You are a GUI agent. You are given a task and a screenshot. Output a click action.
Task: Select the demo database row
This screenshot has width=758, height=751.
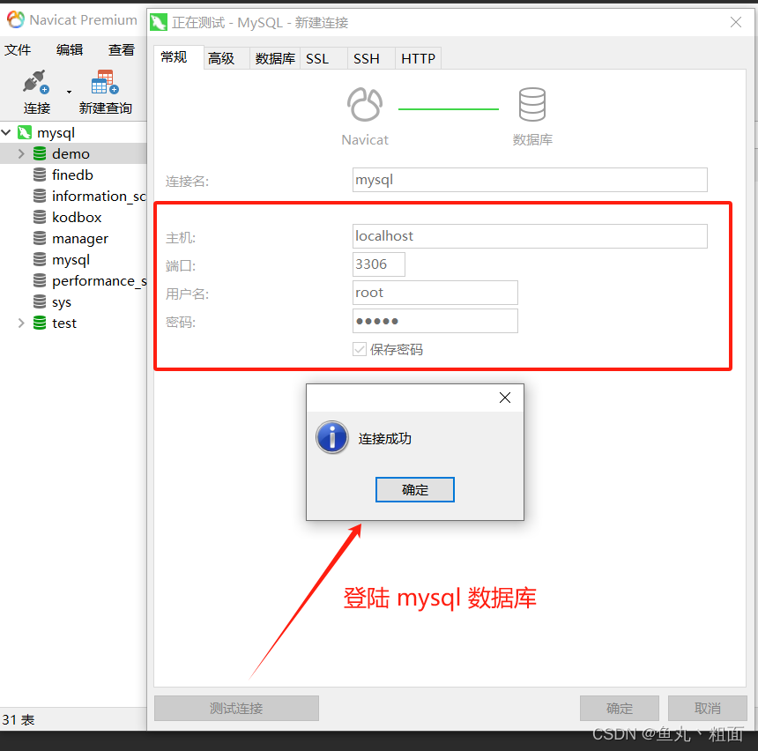(x=73, y=153)
